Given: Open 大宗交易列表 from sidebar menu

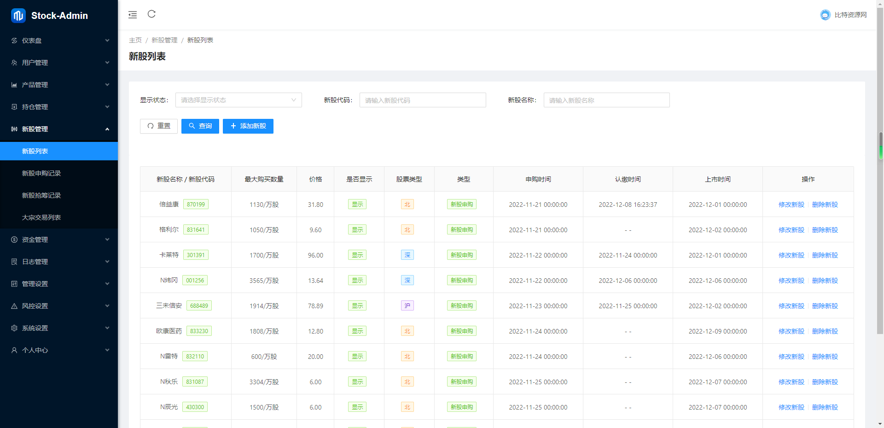Looking at the screenshot, I should click(41, 217).
